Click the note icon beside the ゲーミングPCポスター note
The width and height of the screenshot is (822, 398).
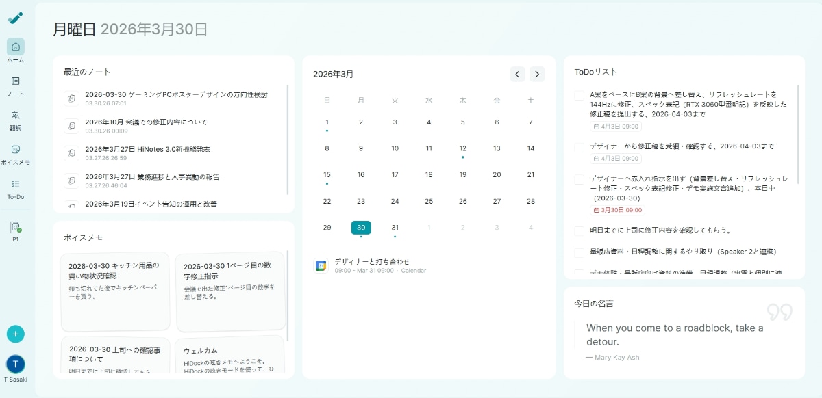click(x=71, y=98)
